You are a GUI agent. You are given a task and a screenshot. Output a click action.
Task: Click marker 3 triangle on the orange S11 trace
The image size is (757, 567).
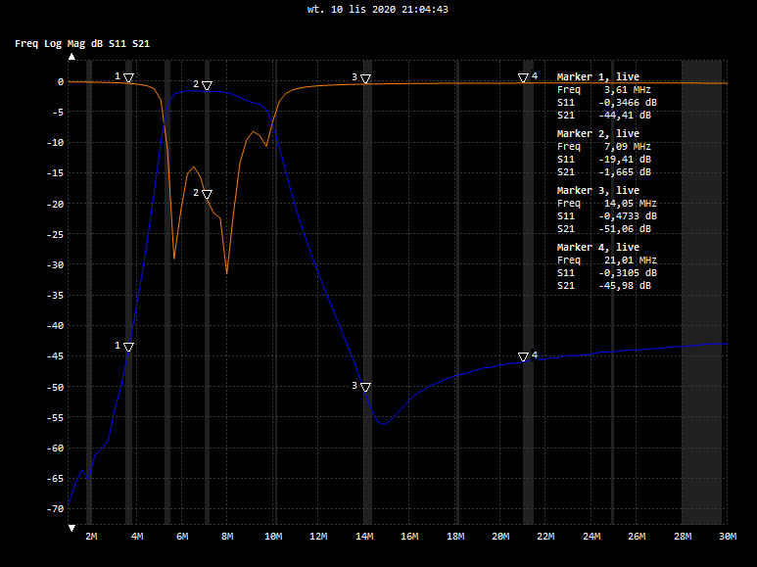pyautogui.click(x=365, y=78)
